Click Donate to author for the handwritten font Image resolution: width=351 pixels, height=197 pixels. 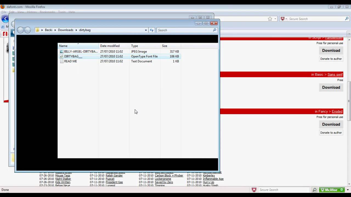tap(331, 59)
